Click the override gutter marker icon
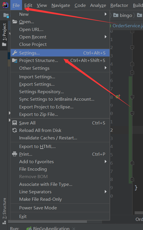 (x=118, y=97)
